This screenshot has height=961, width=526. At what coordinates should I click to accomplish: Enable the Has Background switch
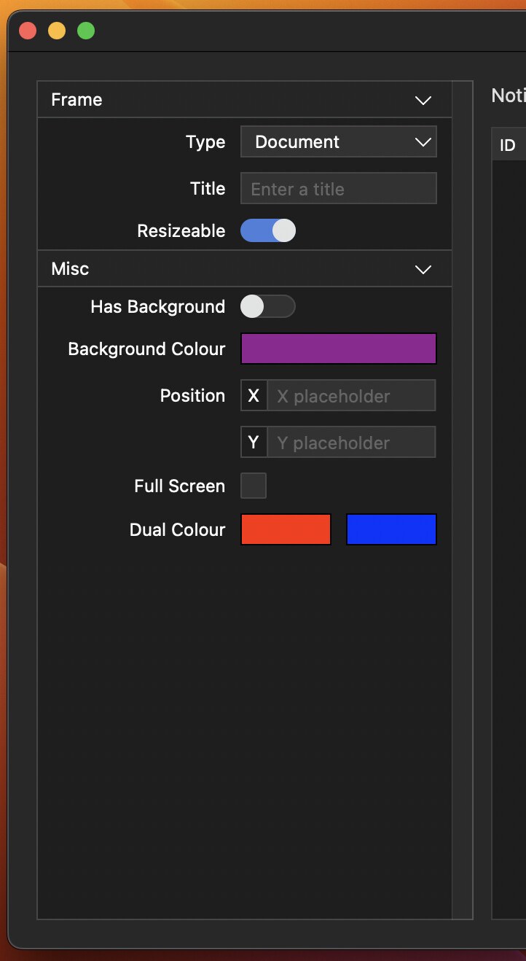pos(268,306)
